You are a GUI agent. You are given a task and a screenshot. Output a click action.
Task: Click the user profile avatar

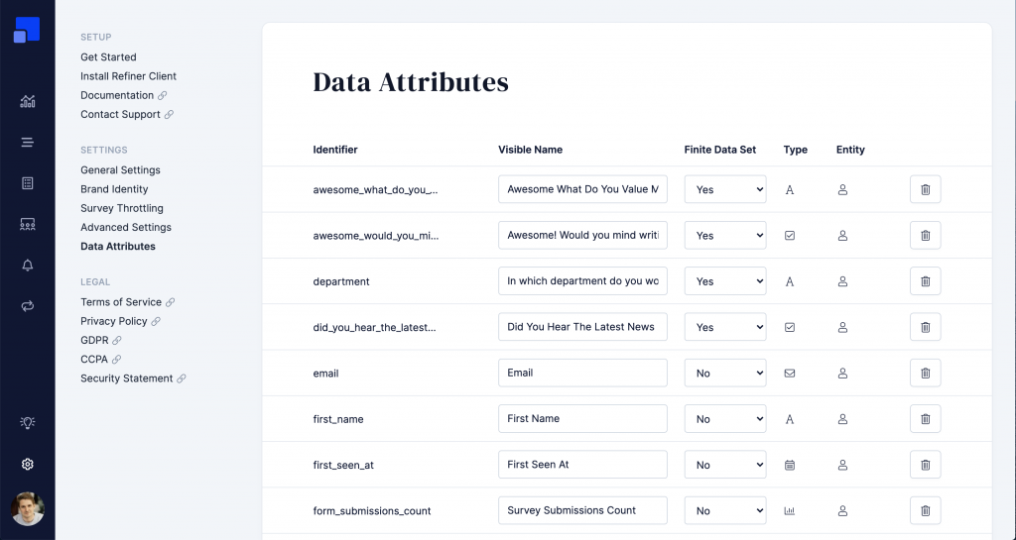coord(27,509)
